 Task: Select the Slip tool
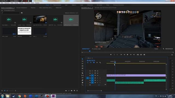(82, 75)
